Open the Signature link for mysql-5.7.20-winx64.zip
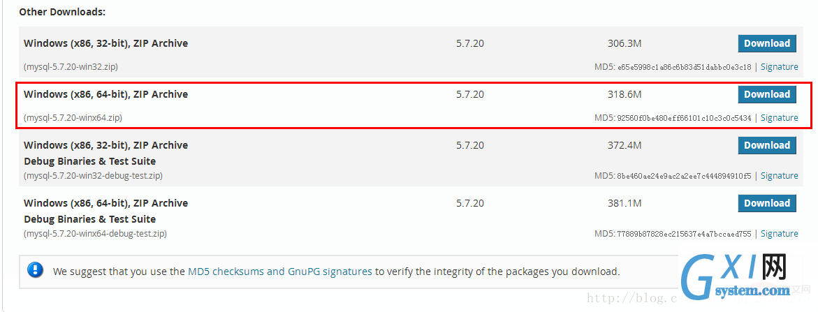The height and width of the screenshot is (312, 818). [x=779, y=118]
